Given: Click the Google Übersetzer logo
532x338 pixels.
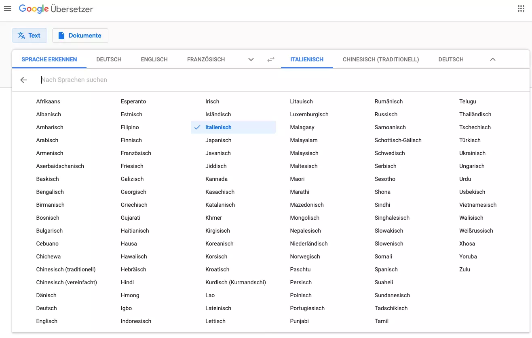Looking at the screenshot, I should [x=56, y=9].
